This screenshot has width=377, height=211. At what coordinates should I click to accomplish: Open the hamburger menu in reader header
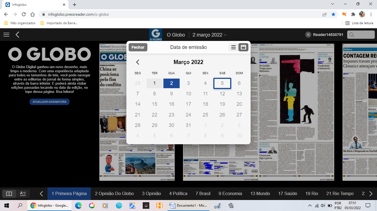[6, 35]
